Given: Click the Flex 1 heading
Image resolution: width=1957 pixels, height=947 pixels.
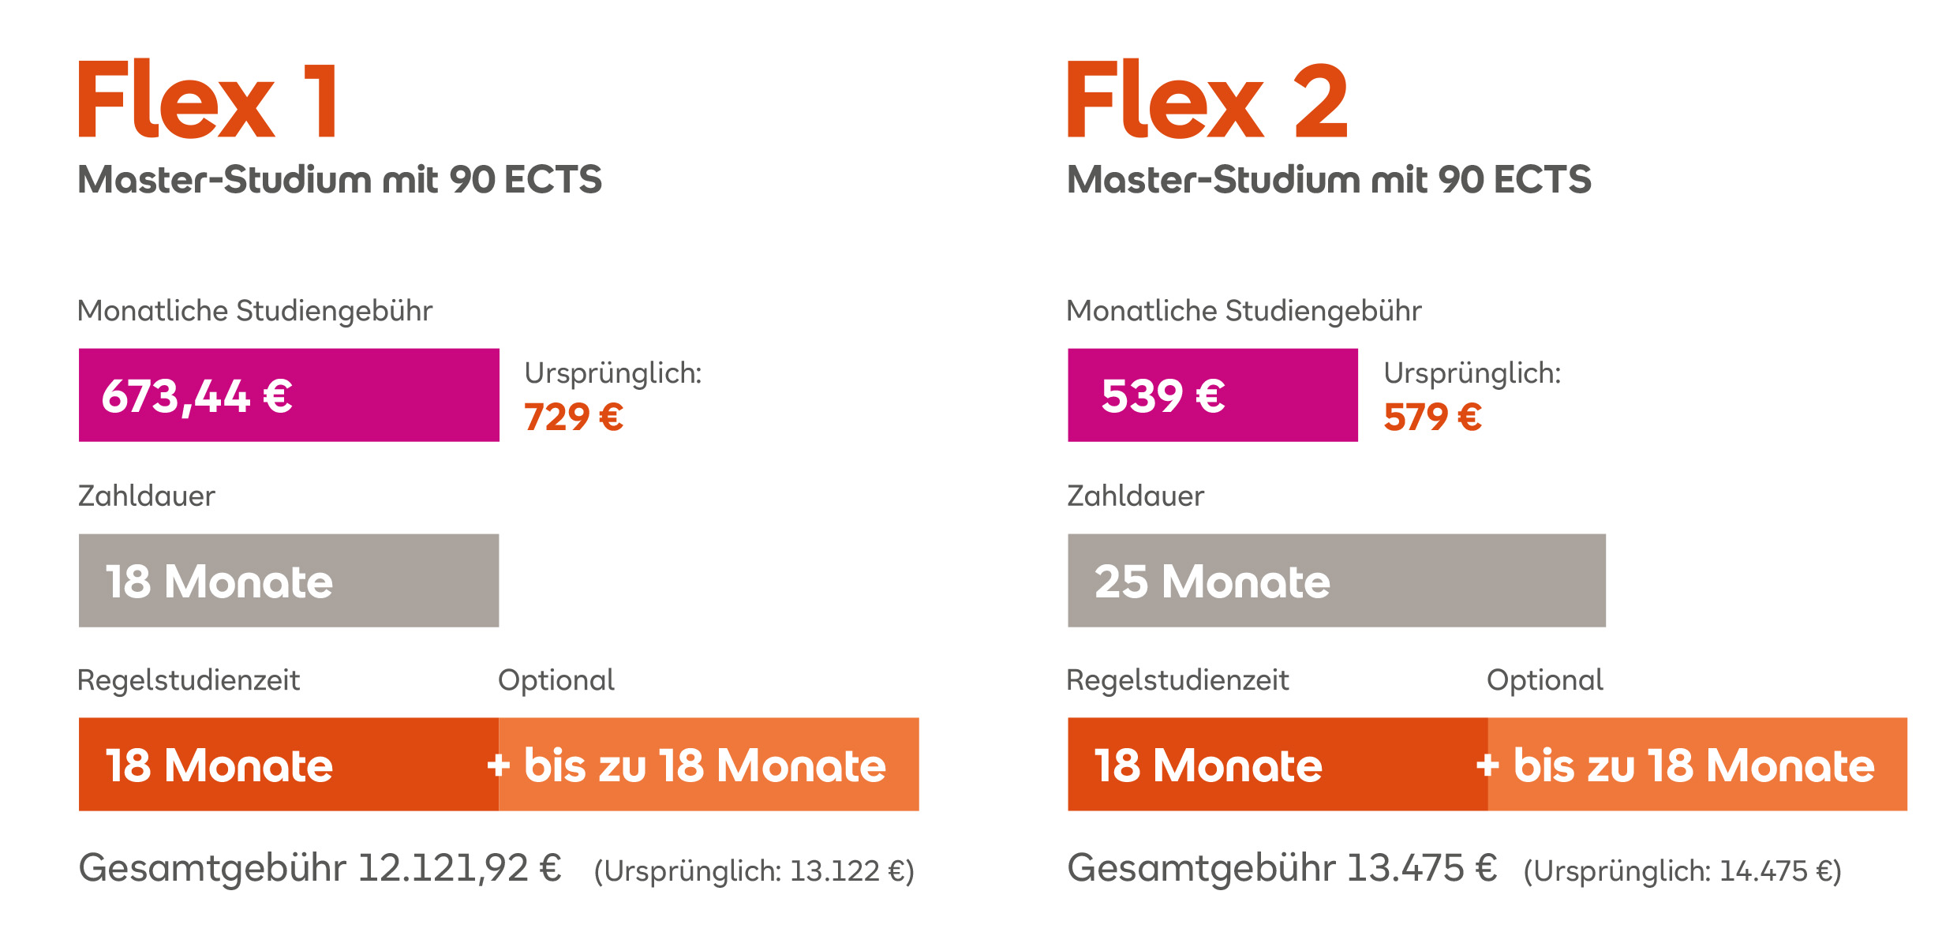Looking at the screenshot, I should tap(208, 99).
